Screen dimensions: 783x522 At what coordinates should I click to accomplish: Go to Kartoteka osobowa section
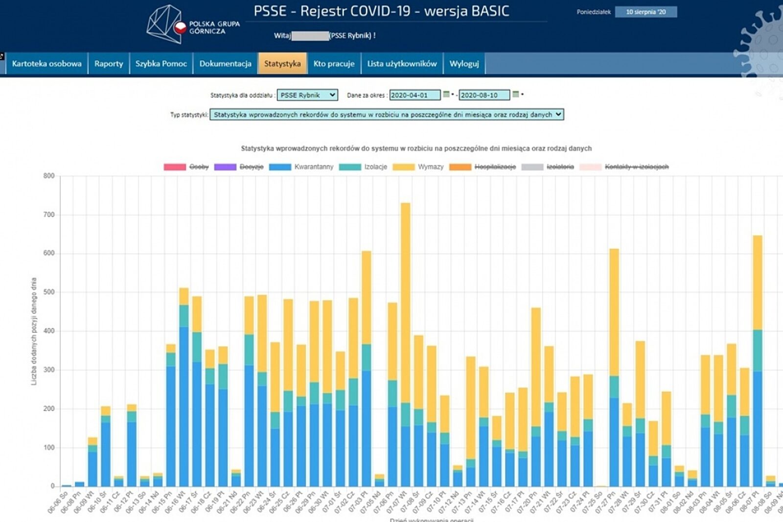click(46, 64)
